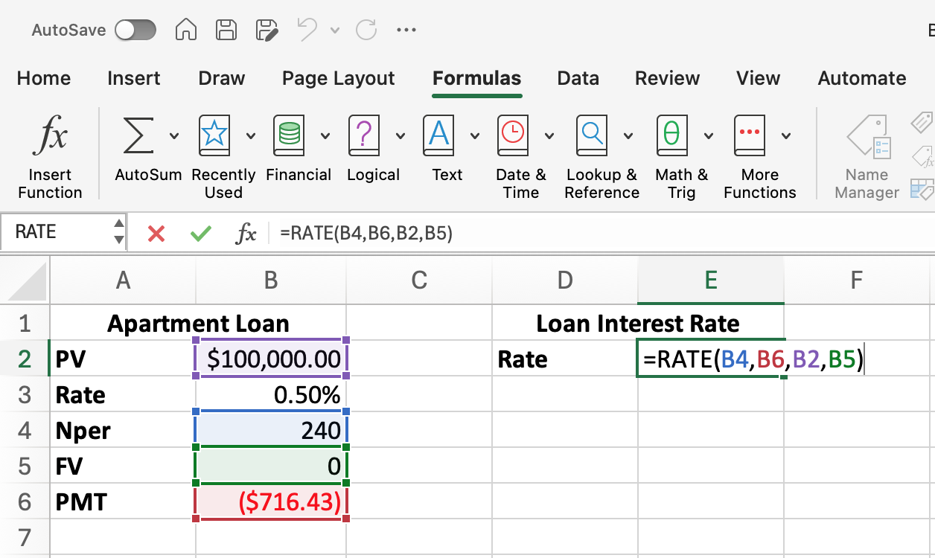935x558 pixels.
Task: Expand the Logical dropdown arrow
Action: click(401, 135)
